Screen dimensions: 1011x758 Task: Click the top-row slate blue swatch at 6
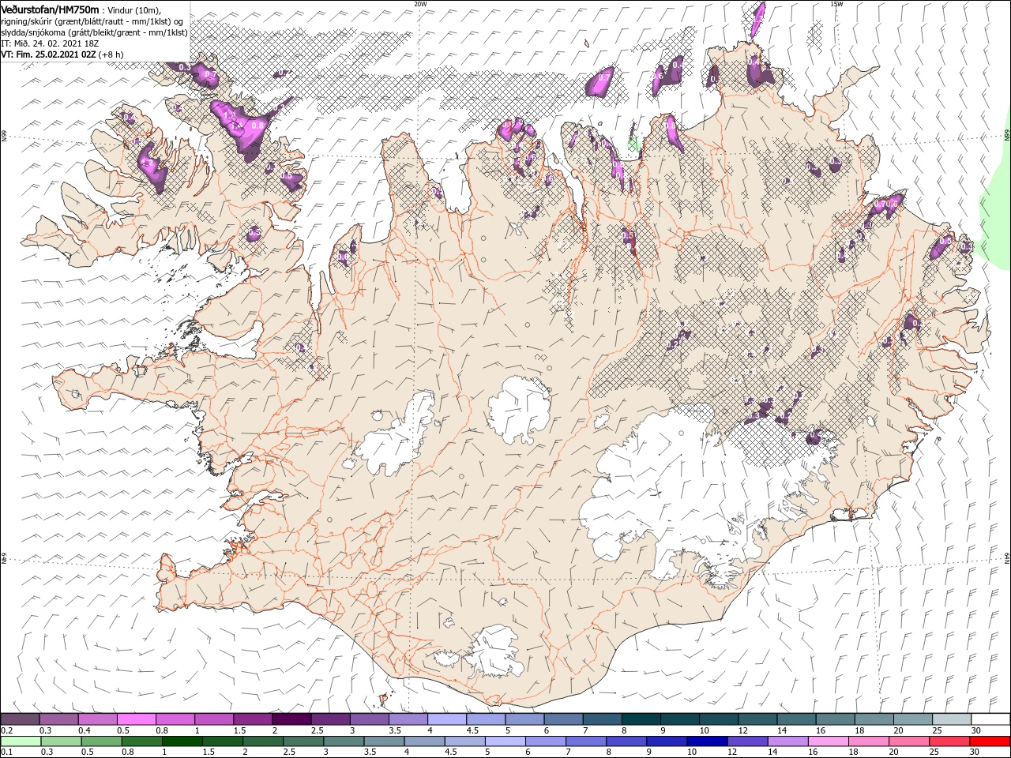[563, 719]
